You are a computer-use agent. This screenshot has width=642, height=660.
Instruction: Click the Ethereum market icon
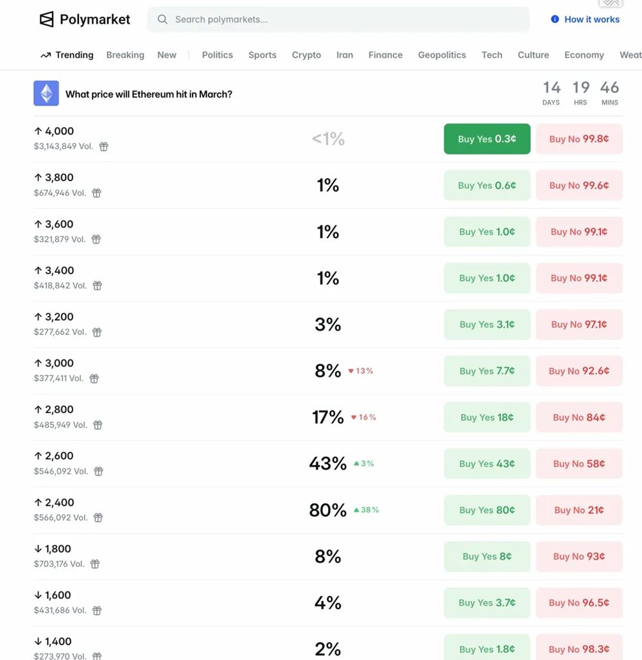(x=46, y=93)
